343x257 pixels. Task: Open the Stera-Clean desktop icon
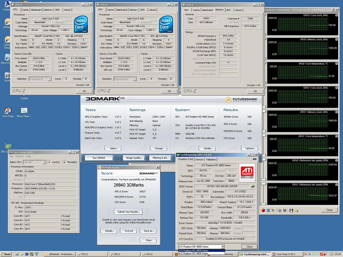point(24,112)
